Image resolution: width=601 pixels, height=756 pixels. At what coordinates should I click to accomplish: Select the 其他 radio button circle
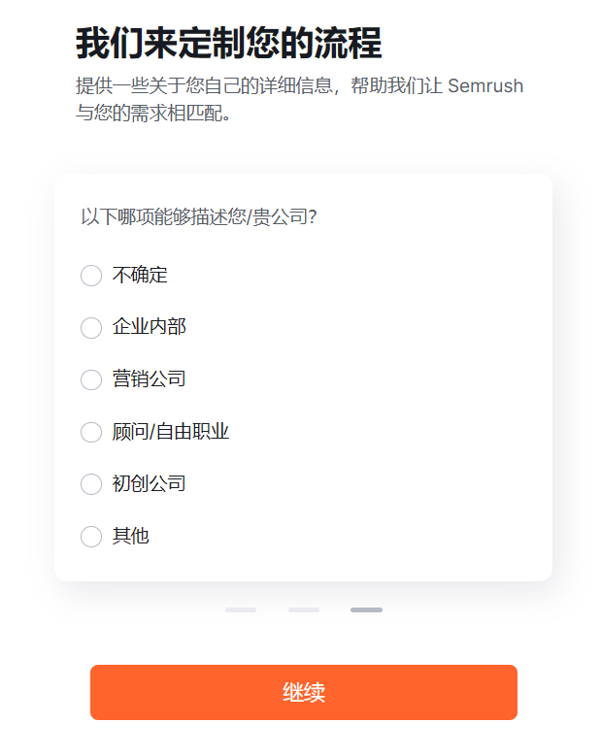pyautogui.click(x=91, y=536)
